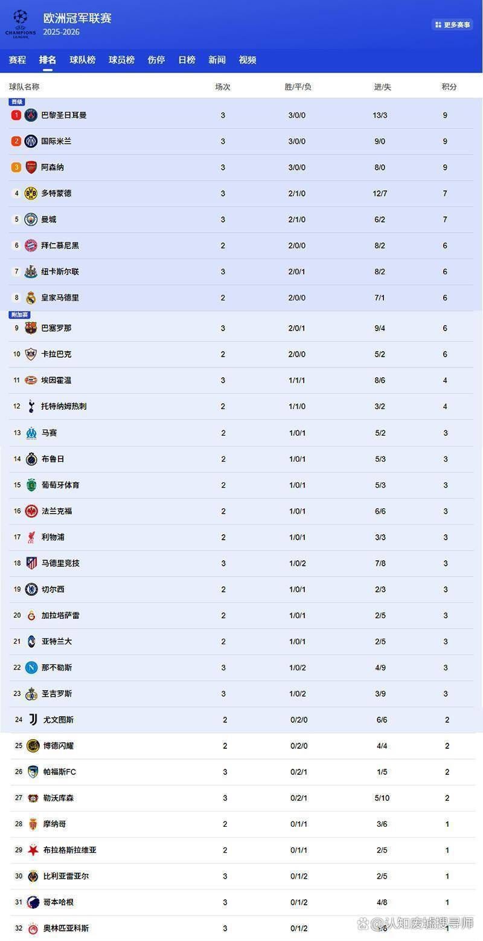Switch to the 赛程 tab
This screenshot has height=941, width=483.
click(18, 60)
